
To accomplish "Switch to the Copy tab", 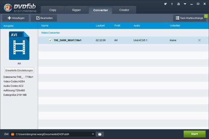I will 53,10.
